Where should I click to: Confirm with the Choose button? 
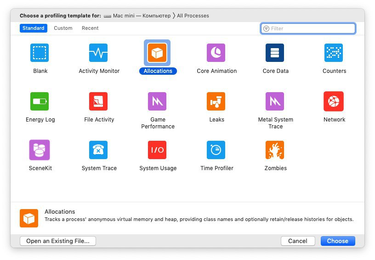[x=338, y=241]
